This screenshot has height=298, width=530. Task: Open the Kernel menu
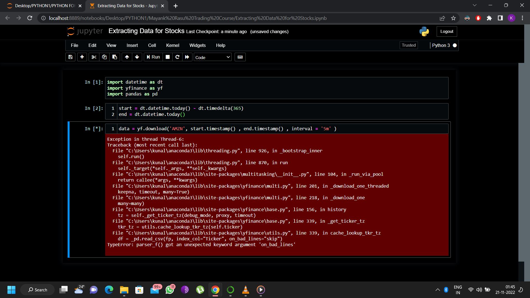click(173, 45)
